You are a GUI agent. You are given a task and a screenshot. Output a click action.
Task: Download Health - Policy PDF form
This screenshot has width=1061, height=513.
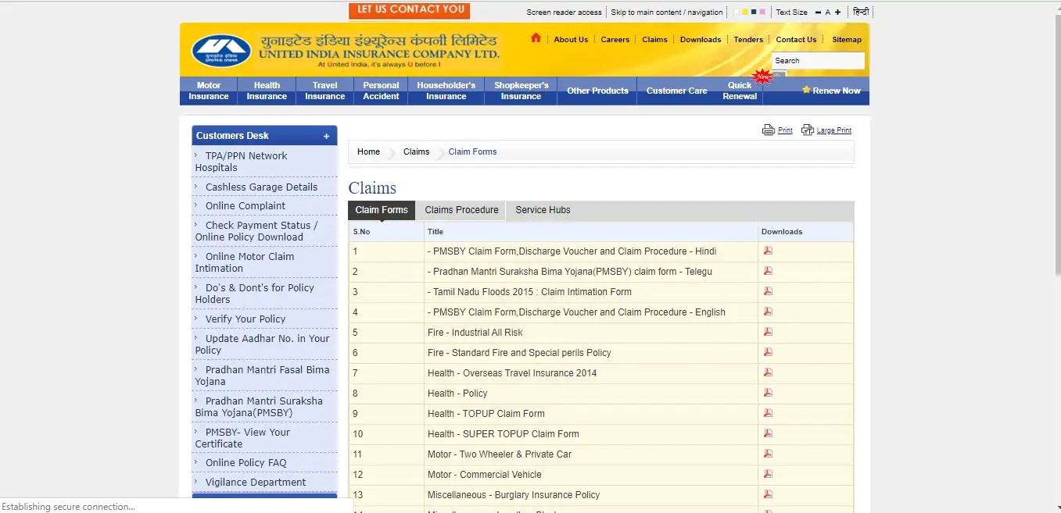768,393
